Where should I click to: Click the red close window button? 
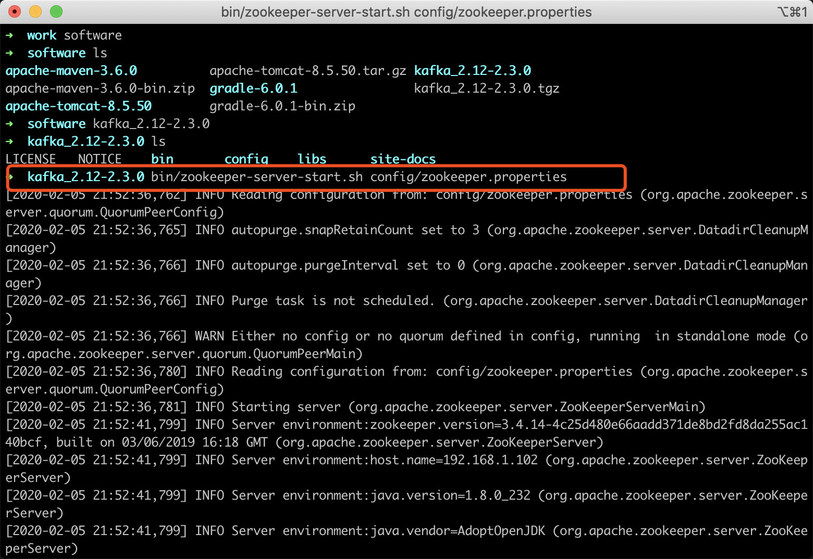click(15, 11)
